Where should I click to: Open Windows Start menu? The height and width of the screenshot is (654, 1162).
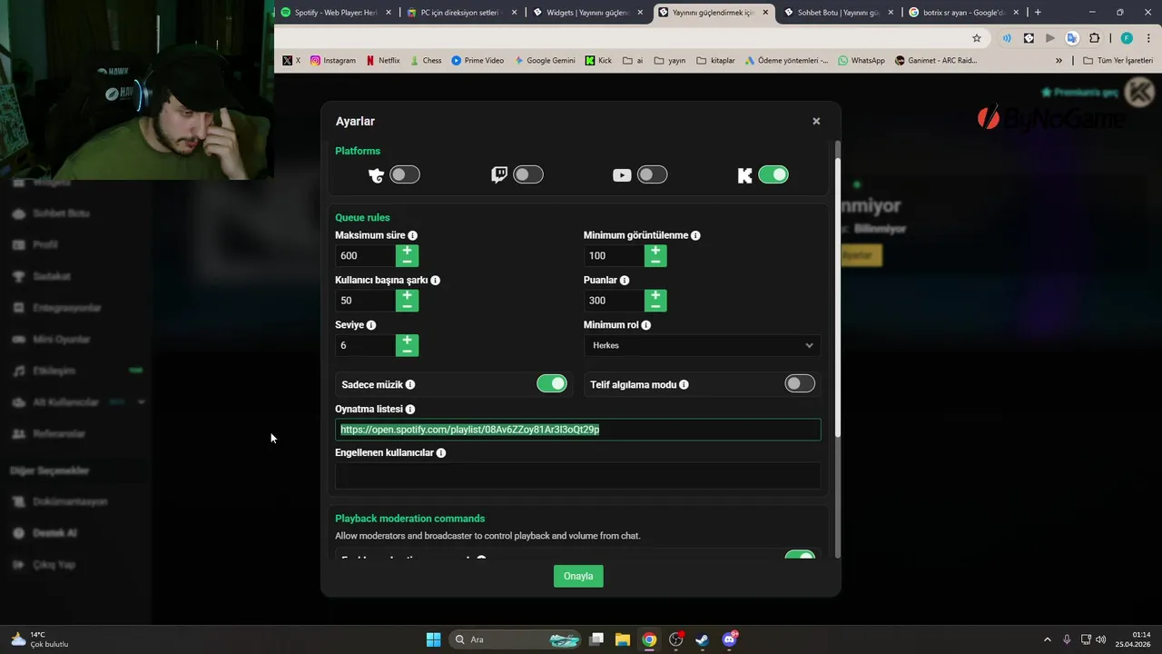click(433, 639)
